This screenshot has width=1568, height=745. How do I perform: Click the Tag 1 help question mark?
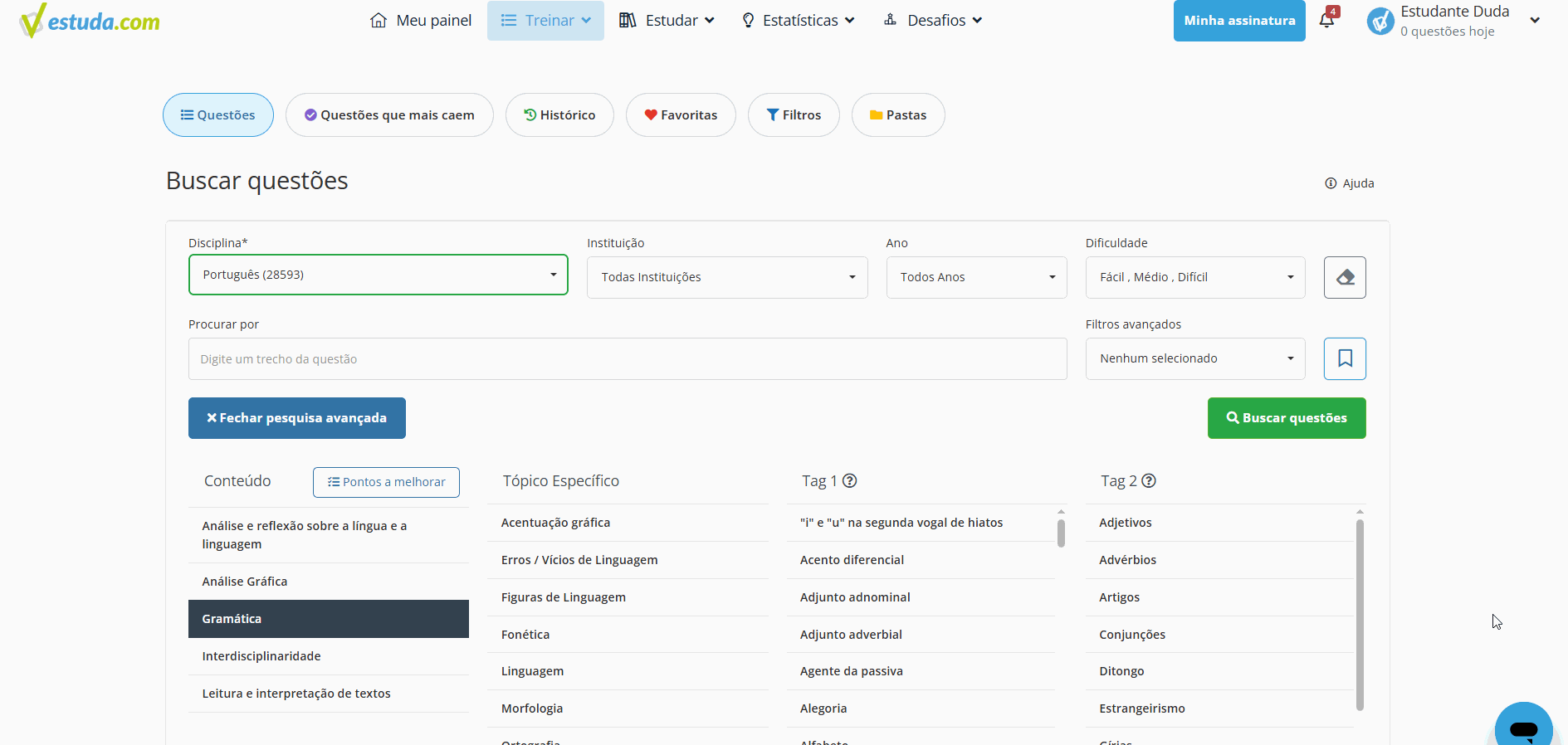pyautogui.click(x=849, y=481)
